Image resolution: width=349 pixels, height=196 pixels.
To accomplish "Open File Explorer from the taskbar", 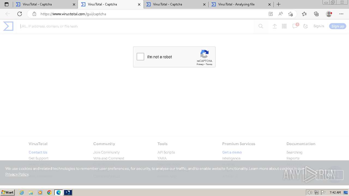I will (x=31, y=192).
